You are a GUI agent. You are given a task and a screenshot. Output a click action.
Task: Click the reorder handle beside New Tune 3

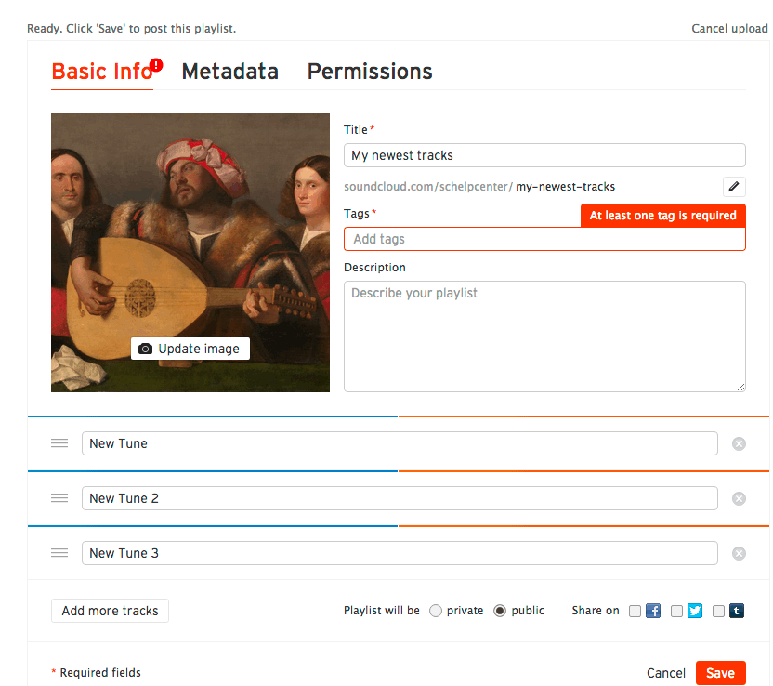pos(59,552)
